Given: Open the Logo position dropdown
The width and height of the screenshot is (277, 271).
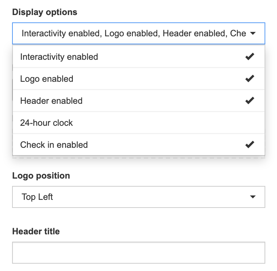Looking at the screenshot, I should coord(139,197).
